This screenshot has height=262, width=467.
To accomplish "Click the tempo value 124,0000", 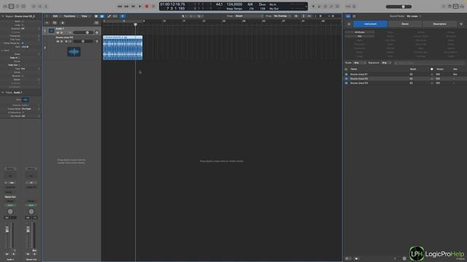I will [234, 4].
